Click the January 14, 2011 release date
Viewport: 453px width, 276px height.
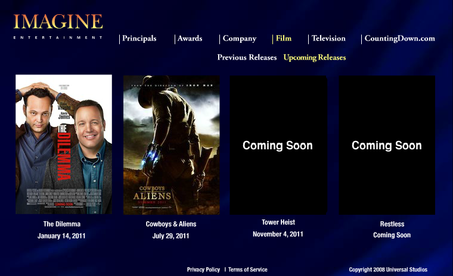(x=61, y=236)
